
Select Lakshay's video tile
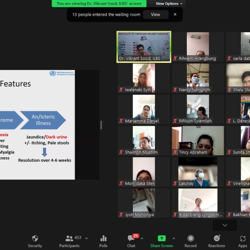click(198, 172)
